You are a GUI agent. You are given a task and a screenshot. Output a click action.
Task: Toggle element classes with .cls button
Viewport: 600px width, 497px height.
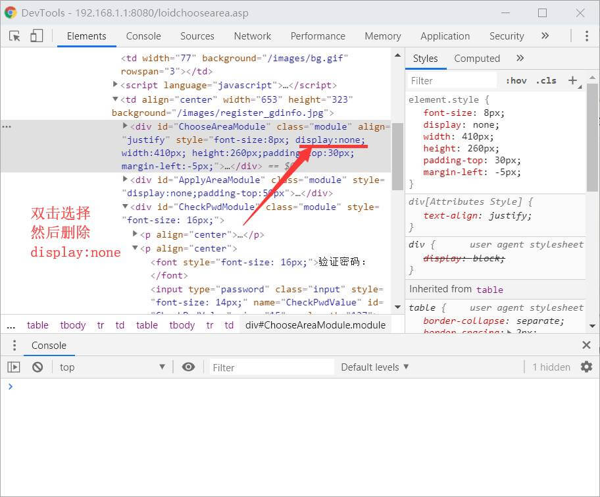pos(546,80)
